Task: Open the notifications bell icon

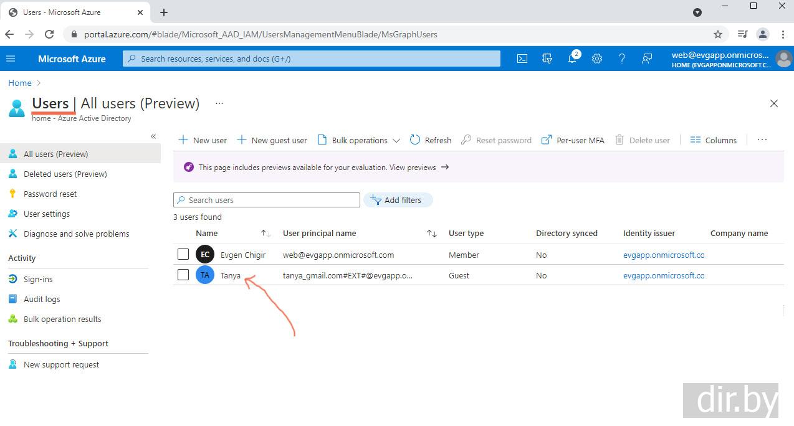Action: click(x=572, y=59)
